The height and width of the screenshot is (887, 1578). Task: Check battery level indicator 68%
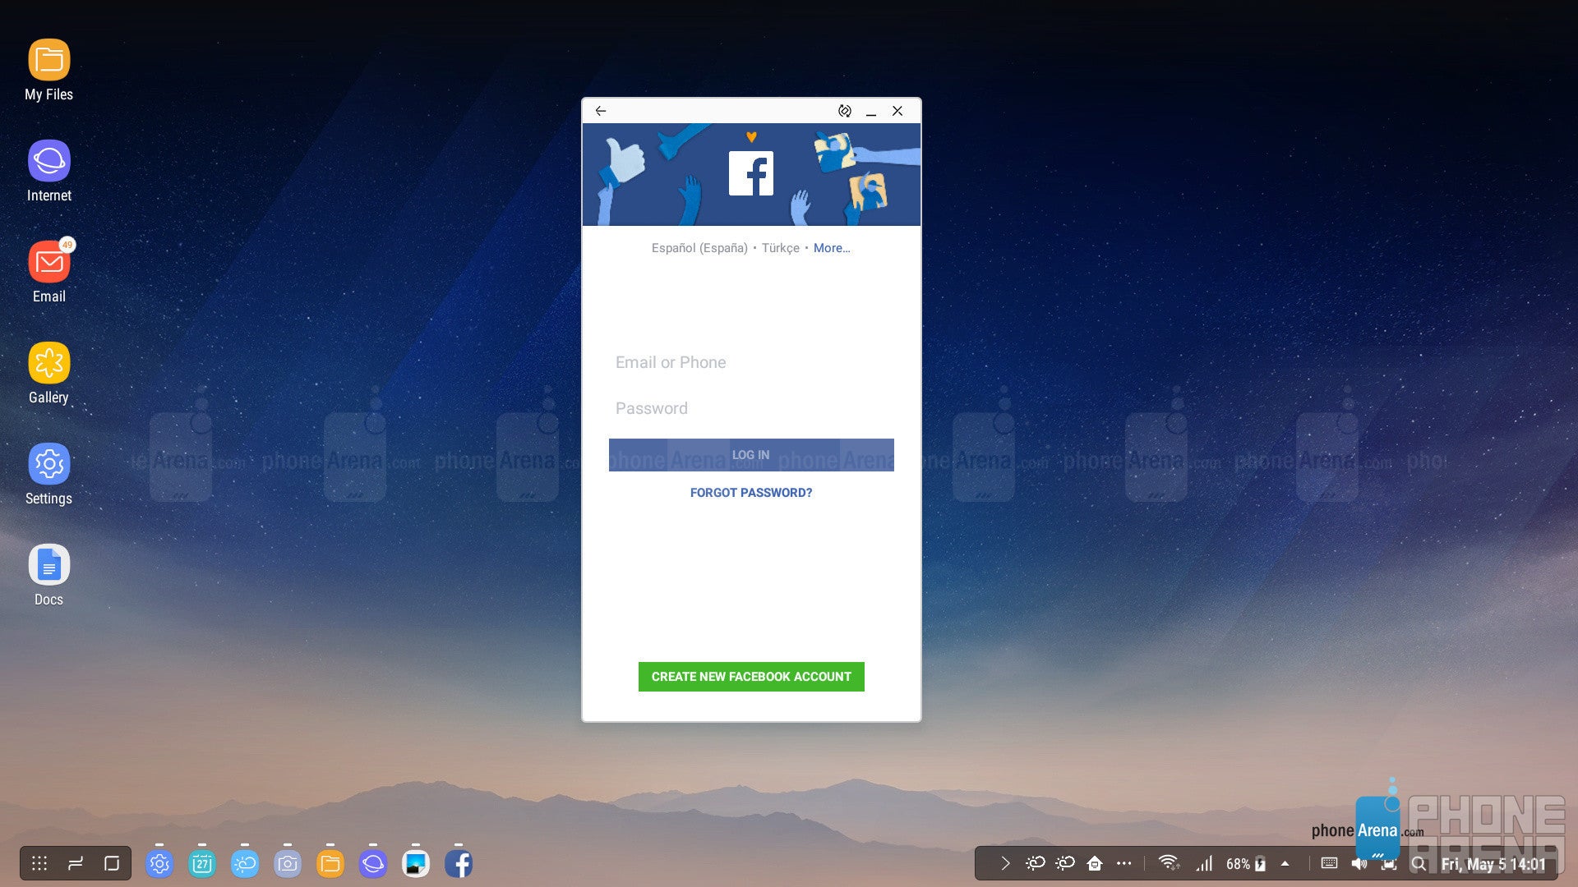point(1244,863)
